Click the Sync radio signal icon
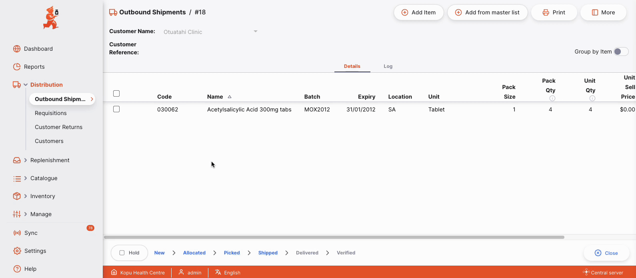The width and height of the screenshot is (636, 278). pyautogui.click(x=17, y=233)
